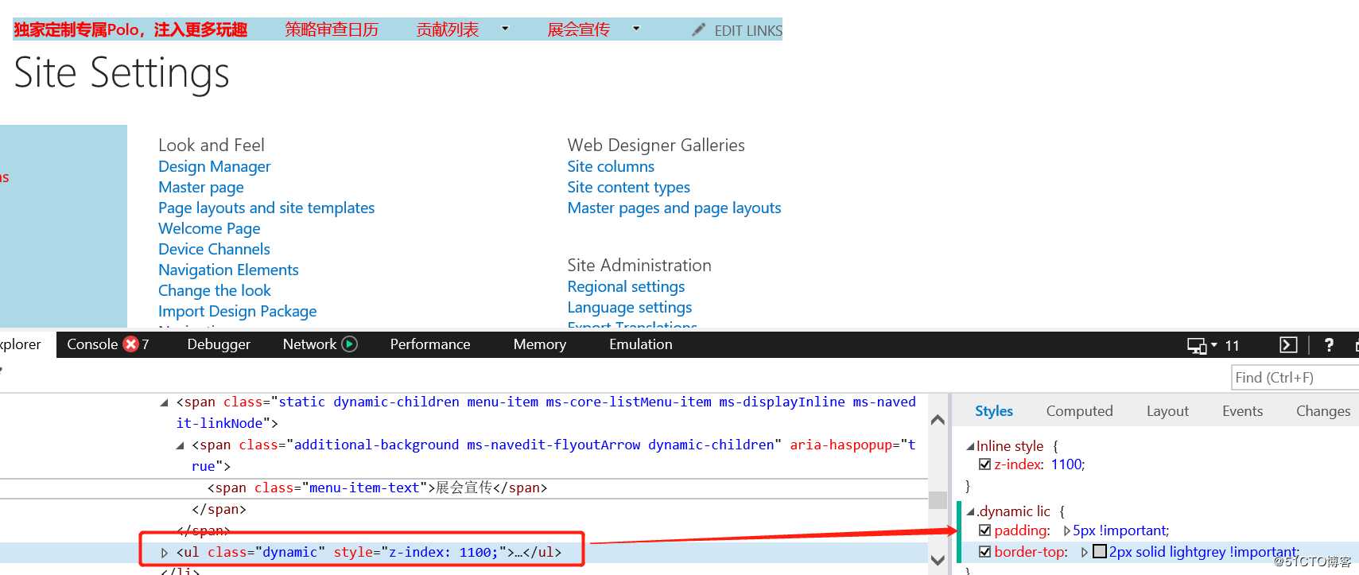Expand the ul class dynamic node
Screen dimensions: 1359x575
pos(164,552)
